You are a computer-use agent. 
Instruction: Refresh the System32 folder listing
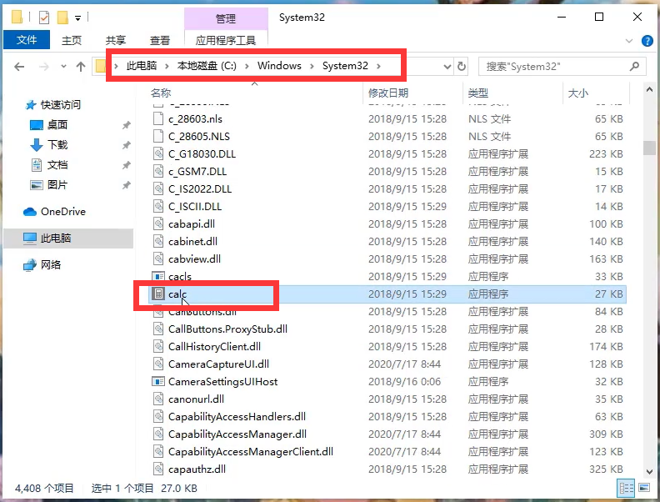(461, 66)
